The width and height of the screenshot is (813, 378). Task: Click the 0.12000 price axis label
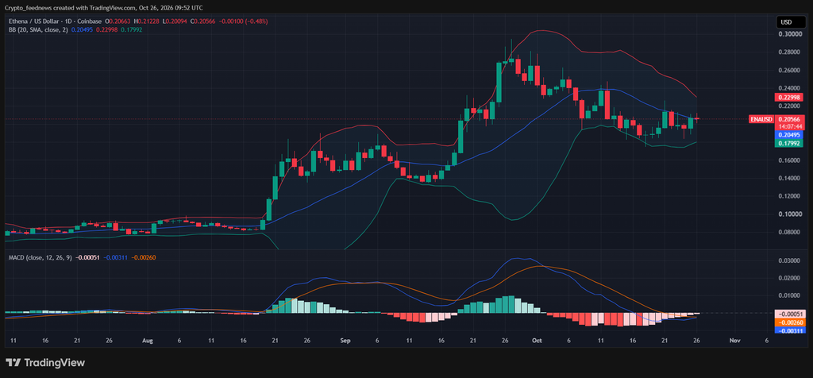tap(791, 196)
